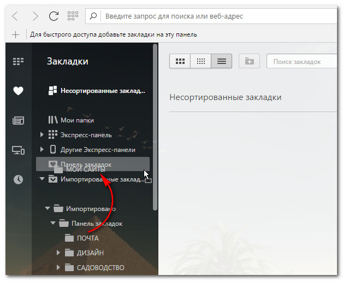Select Несортированные закладки in sidebar
This screenshot has width=343, height=281.
point(96,91)
